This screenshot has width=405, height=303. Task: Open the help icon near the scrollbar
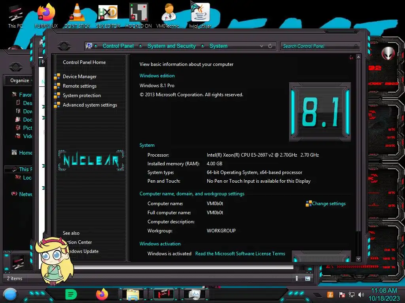tap(351, 57)
